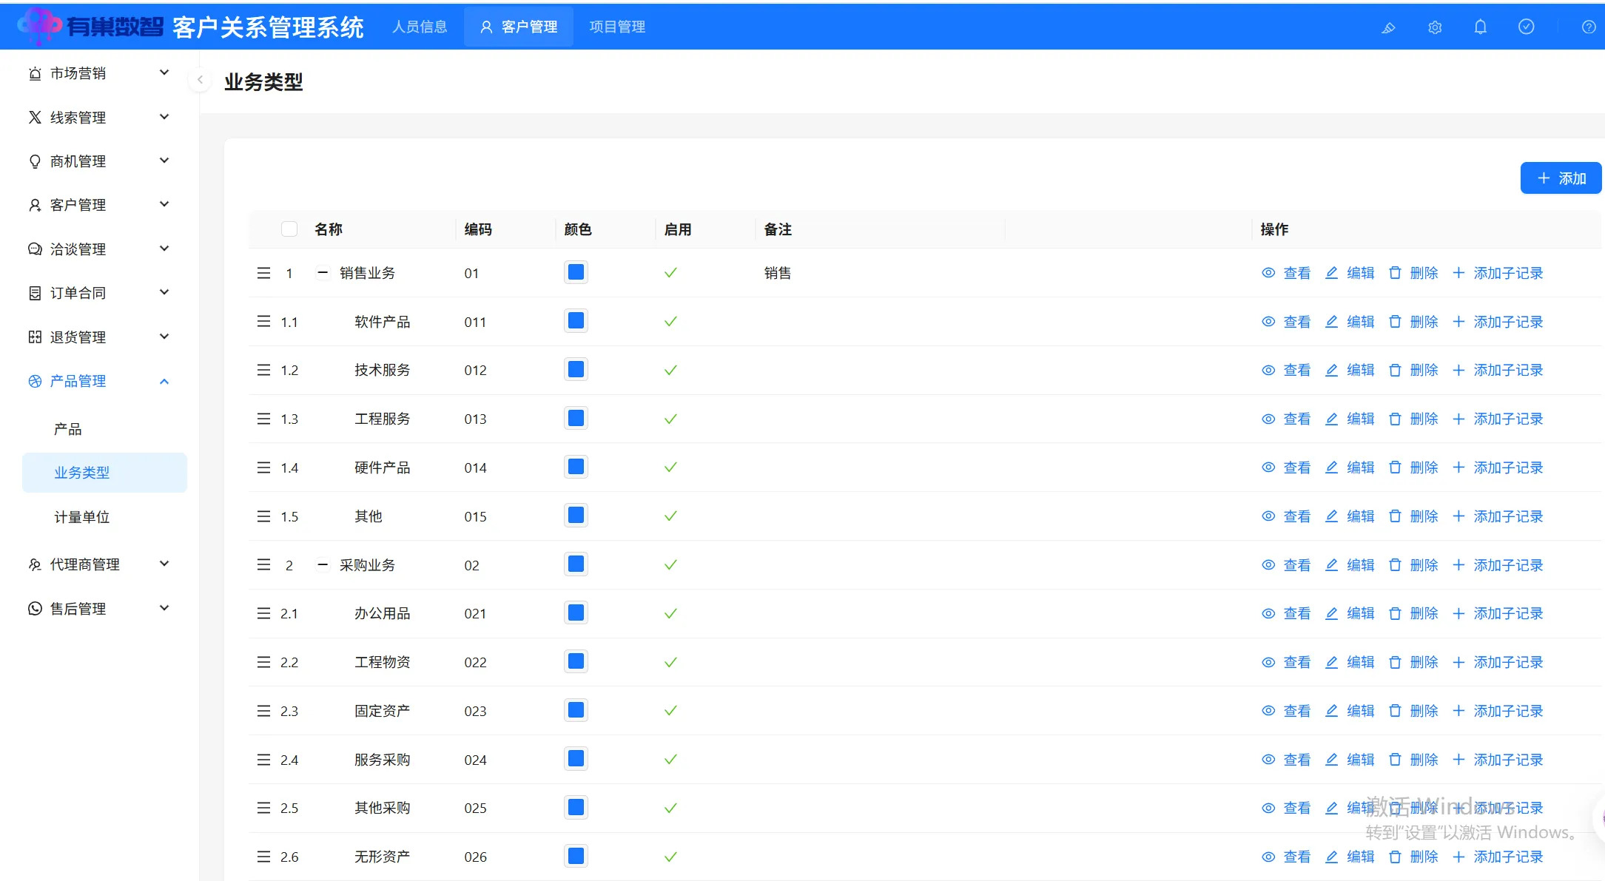
Task: Click the 洽谈管理 chat icon
Action: (x=35, y=249)
